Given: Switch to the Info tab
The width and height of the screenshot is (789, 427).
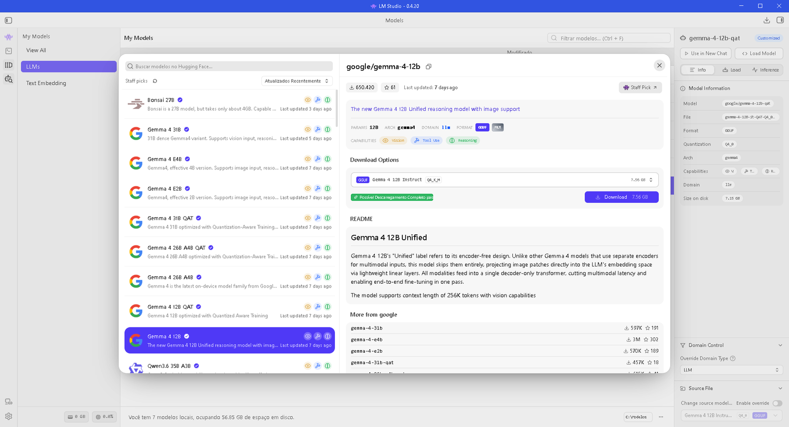Looking at the screenshot, I should click(x=698, y=70).
